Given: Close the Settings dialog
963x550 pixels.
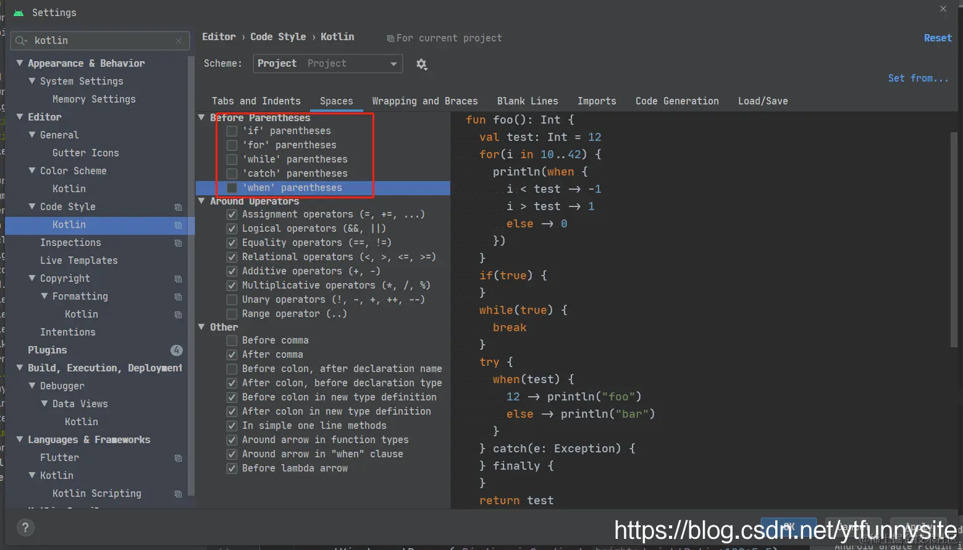Looking at the screenshot, I should point(943,9).
